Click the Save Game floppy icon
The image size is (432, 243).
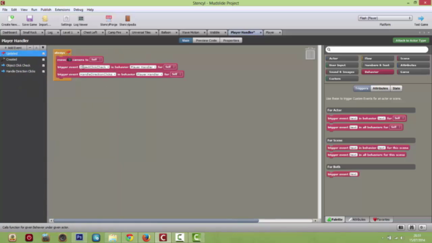click(30, 19)
